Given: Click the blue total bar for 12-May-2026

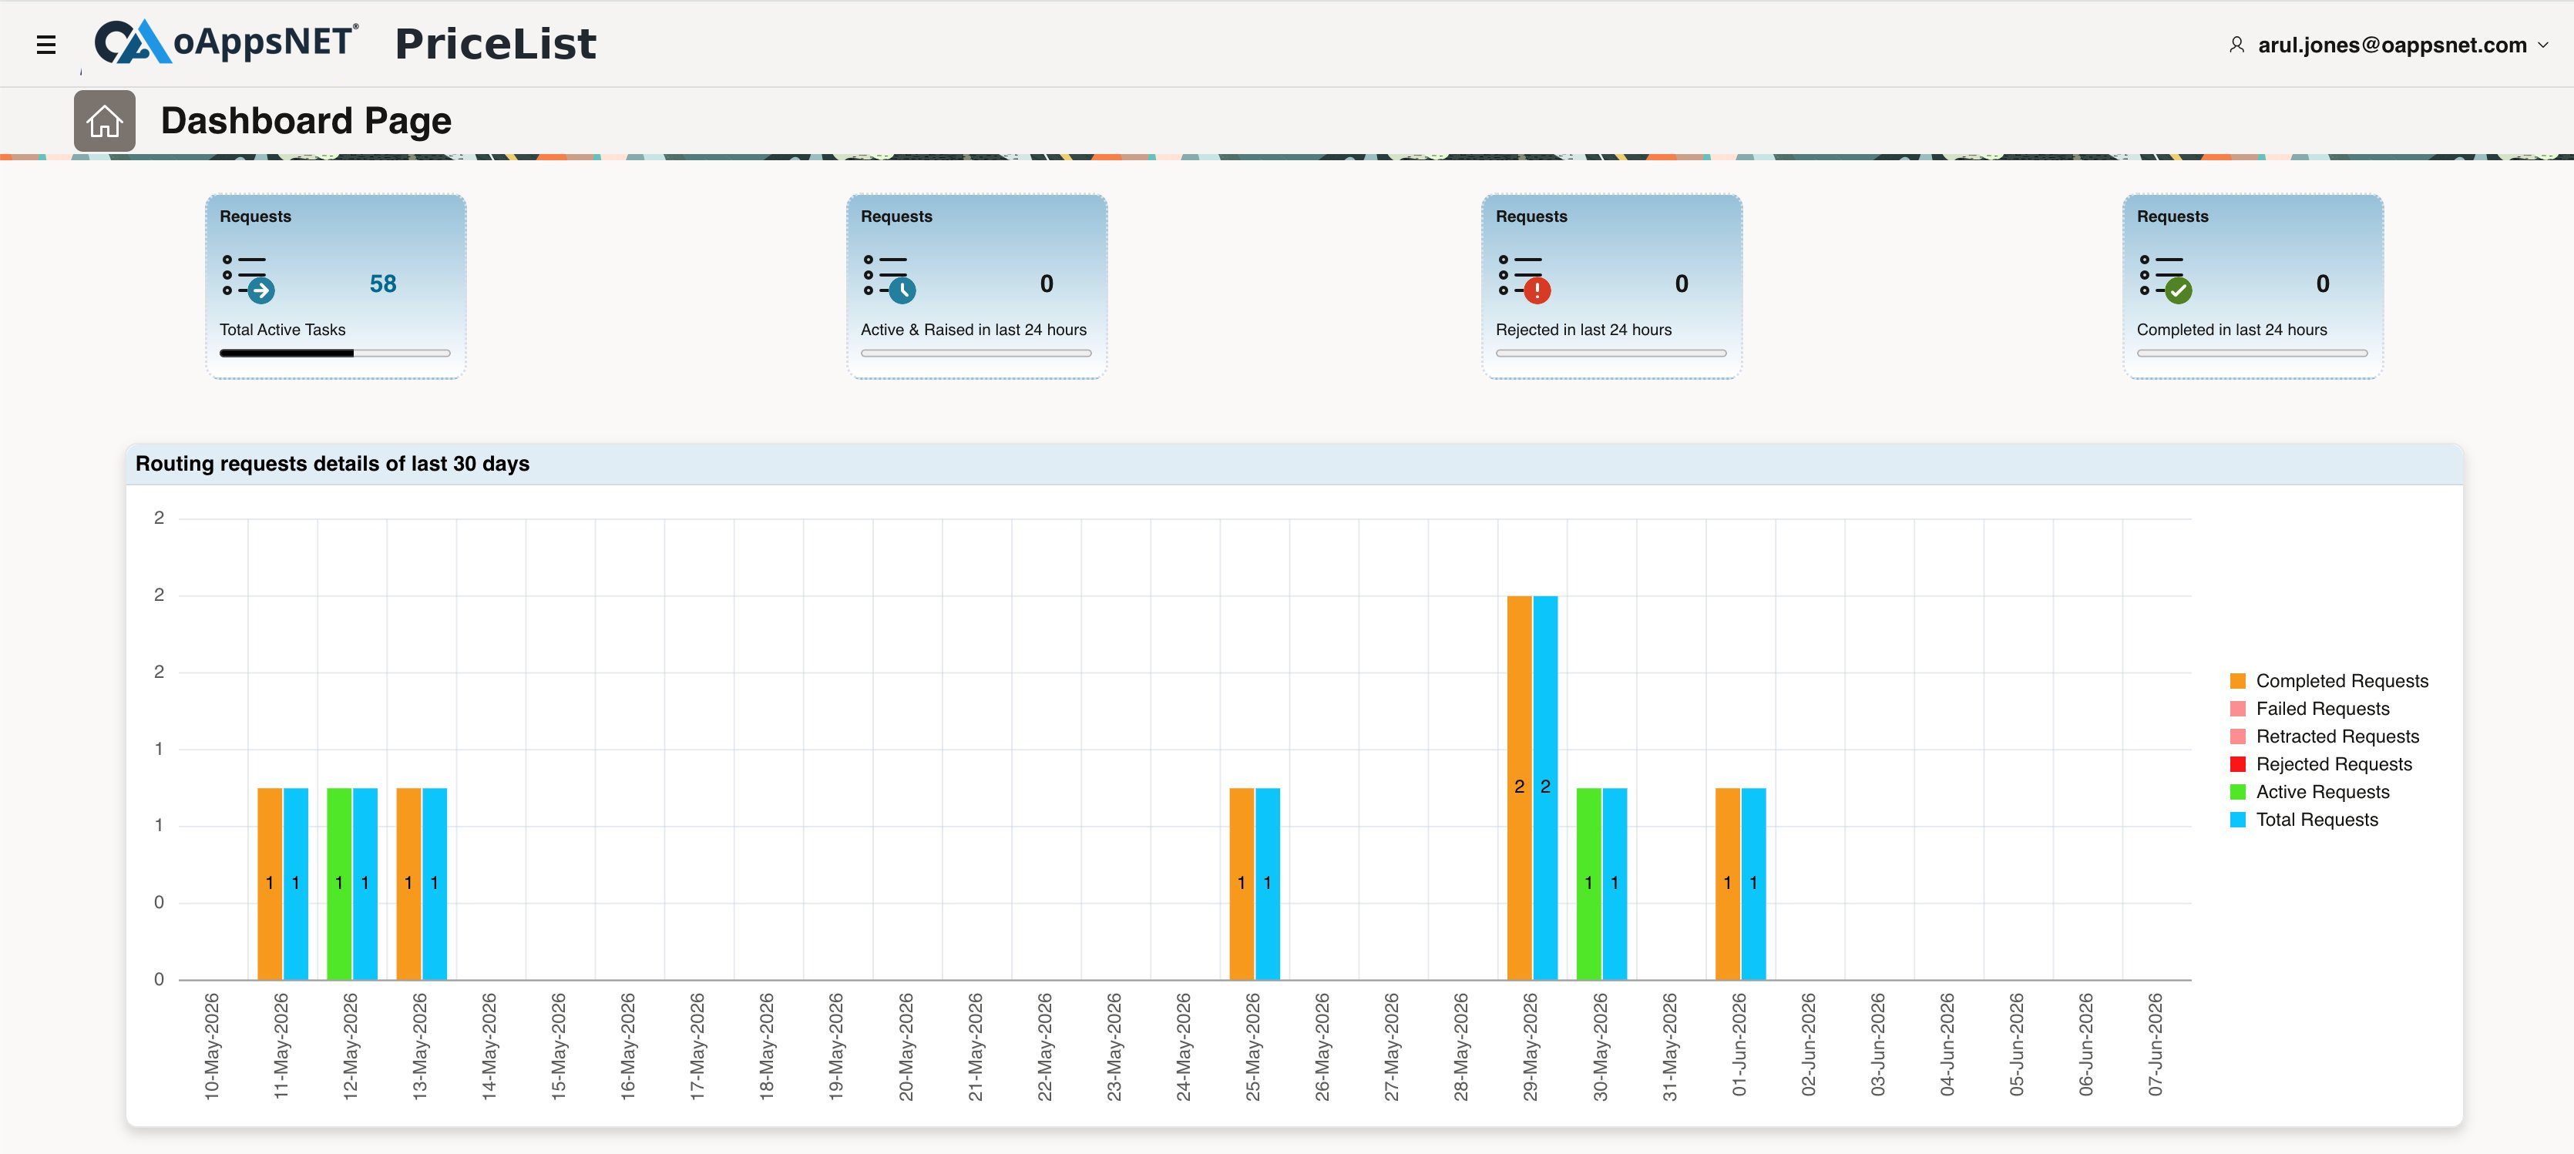Looking at the screenshot, I should (366, 884).
